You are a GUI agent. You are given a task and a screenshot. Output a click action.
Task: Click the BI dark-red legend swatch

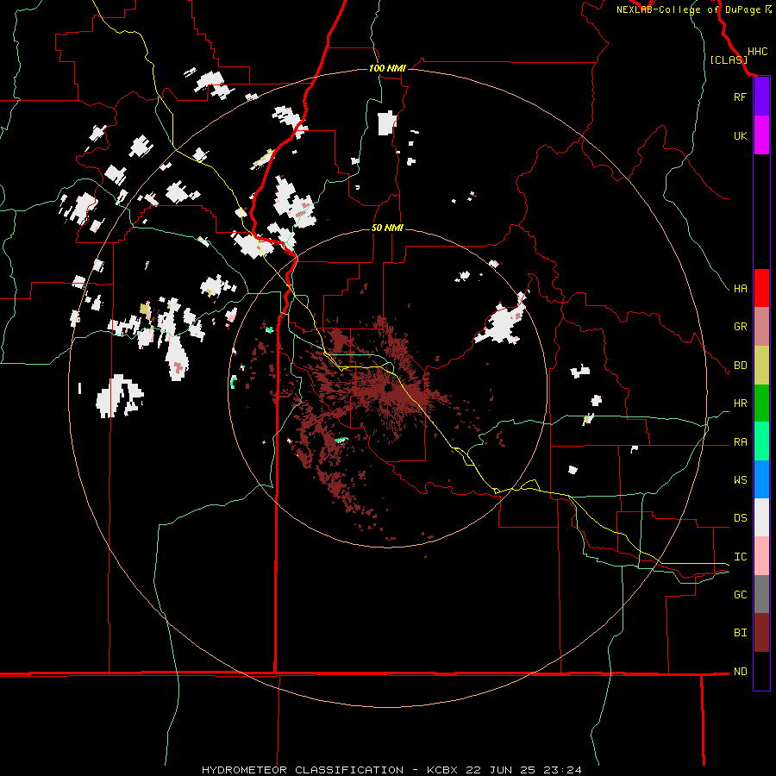(x=761, y=633)
